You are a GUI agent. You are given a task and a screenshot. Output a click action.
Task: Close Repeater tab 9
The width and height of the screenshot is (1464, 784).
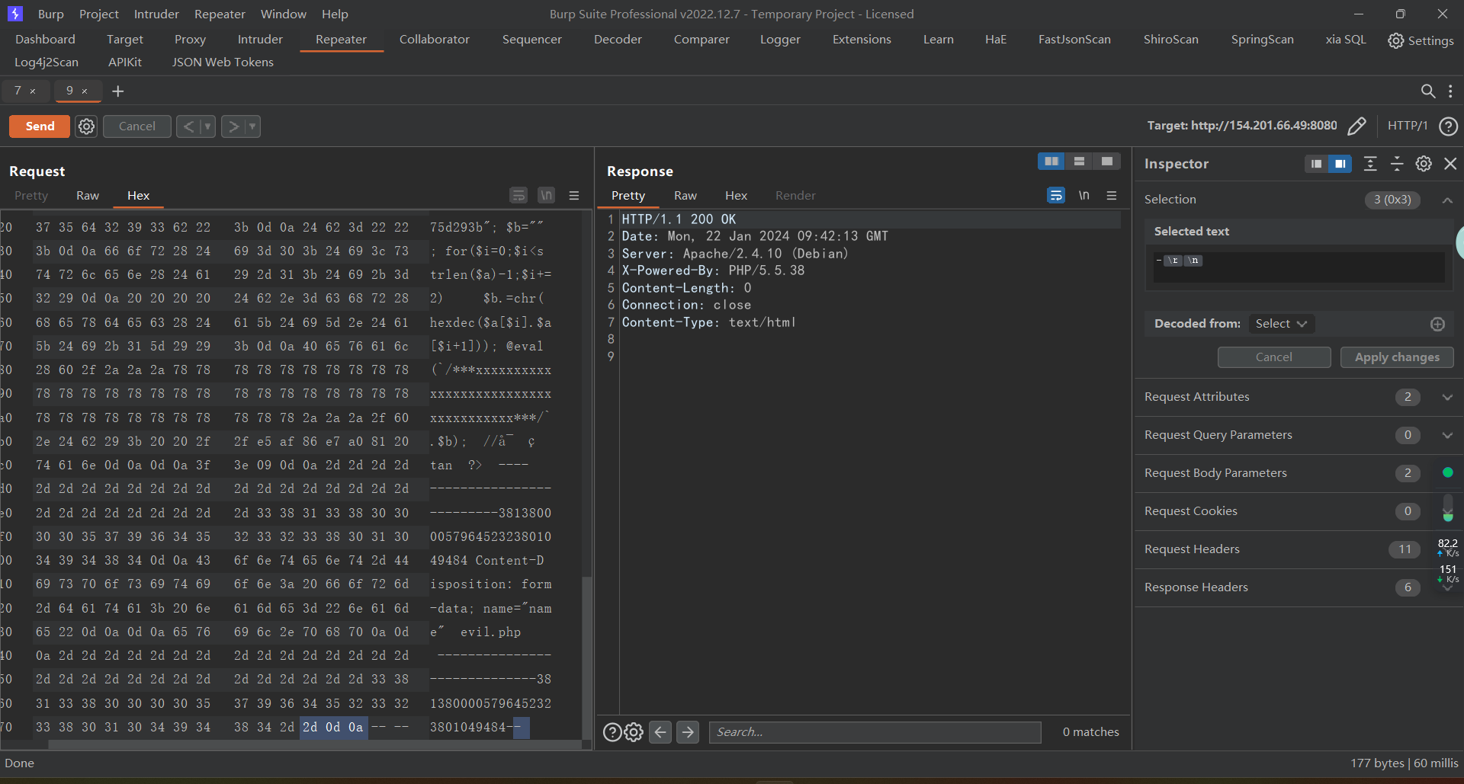click(85, 91)
